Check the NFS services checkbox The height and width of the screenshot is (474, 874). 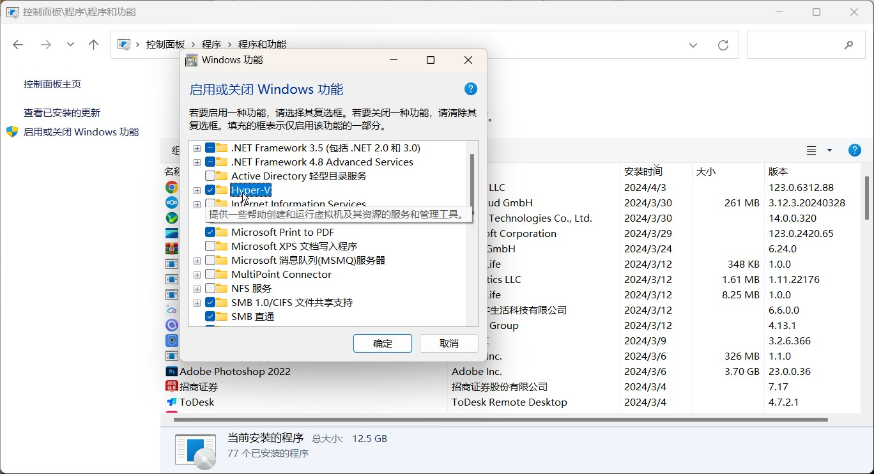pos(210,289)
